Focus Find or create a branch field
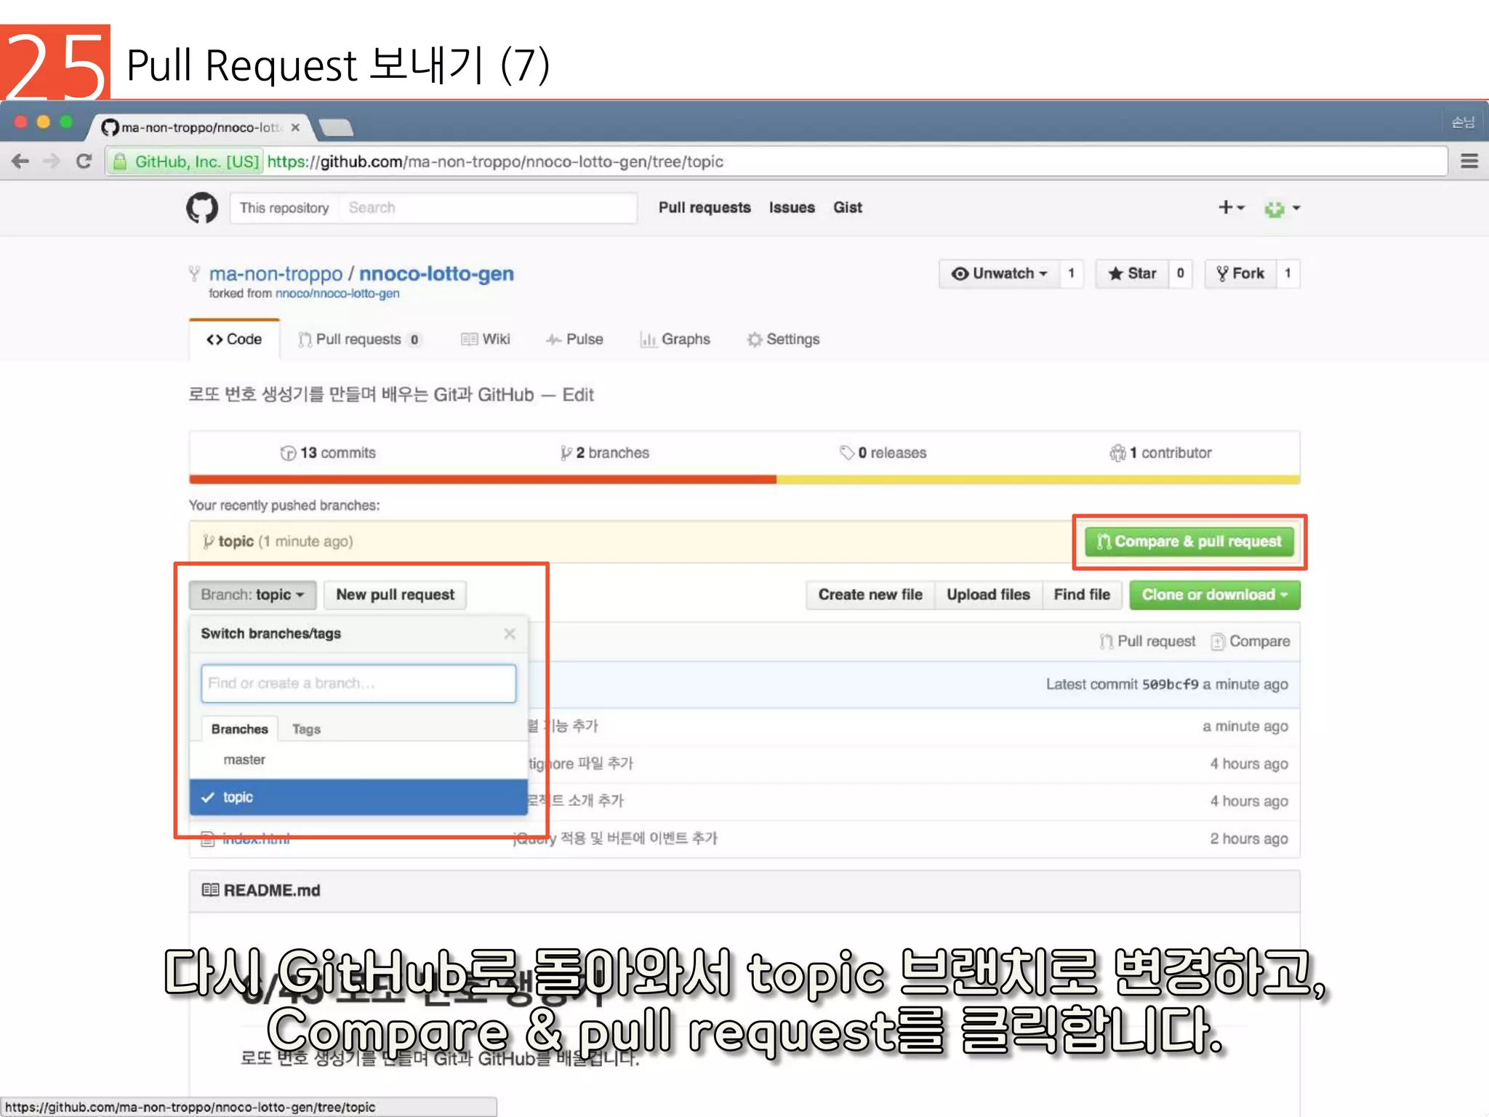 tap(358, 684)
